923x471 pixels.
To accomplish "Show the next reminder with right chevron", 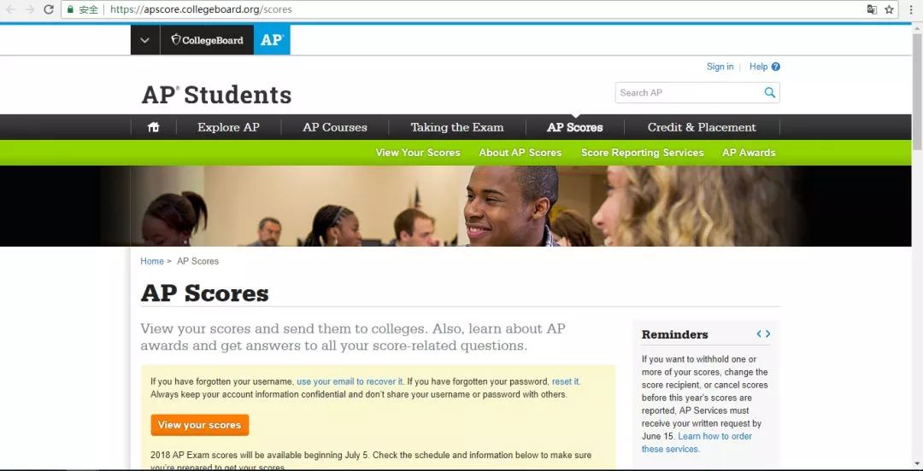I will [767, 334].
